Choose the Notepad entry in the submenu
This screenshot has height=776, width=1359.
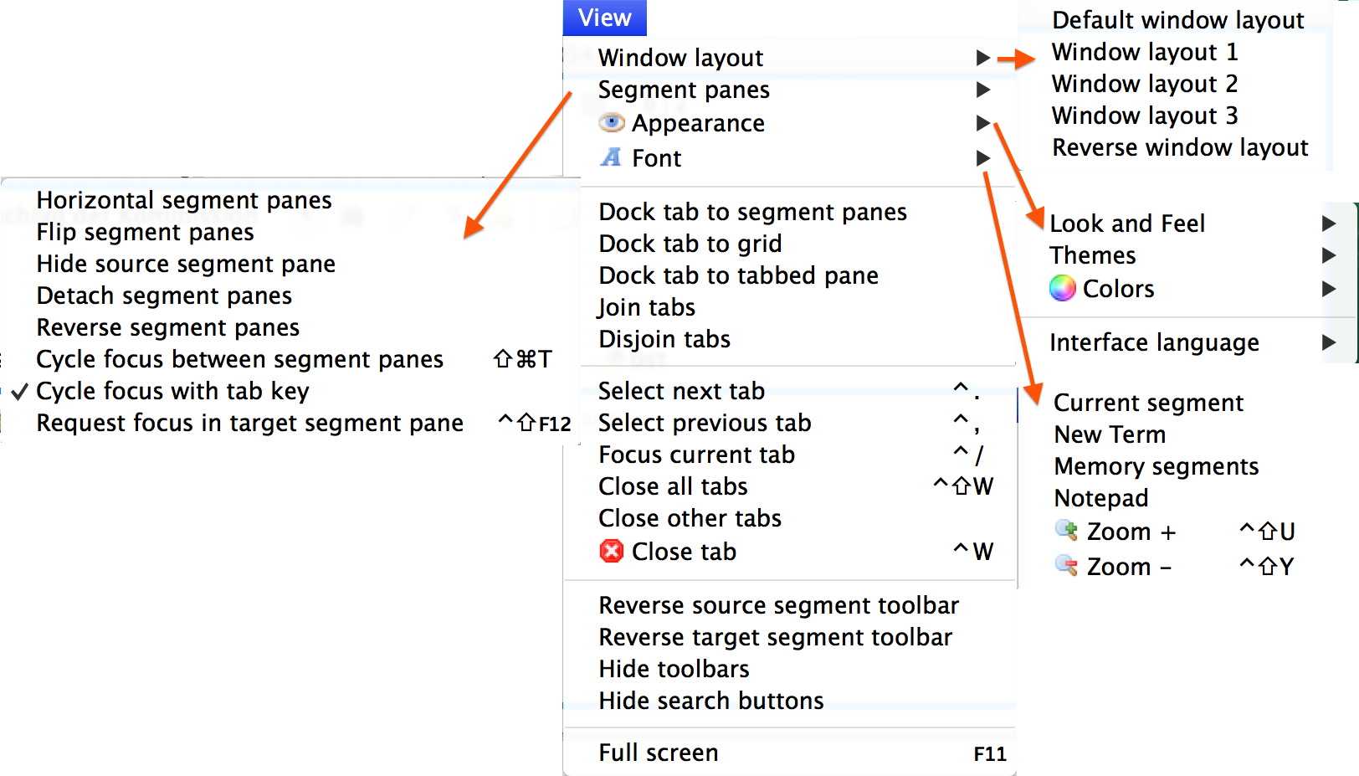point(1100,497)
